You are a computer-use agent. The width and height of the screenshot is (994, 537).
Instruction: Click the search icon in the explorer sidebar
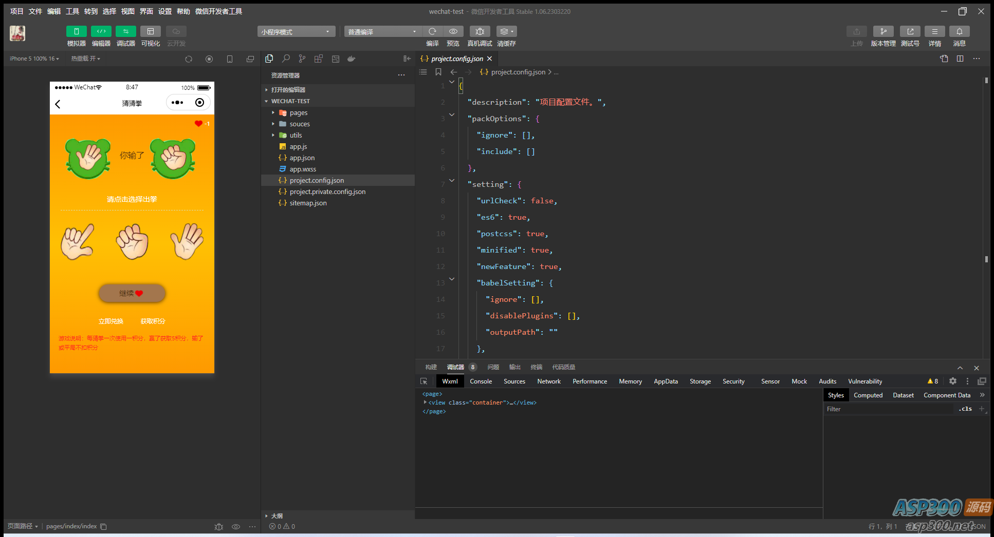click(x=286, y=59)
